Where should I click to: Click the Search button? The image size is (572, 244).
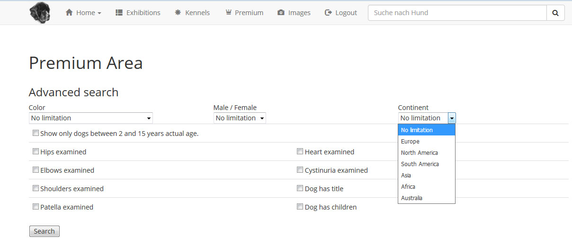[x=45, y=231]
